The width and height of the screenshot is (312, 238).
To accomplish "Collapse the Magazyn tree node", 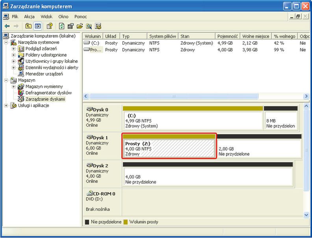I will pos(6,80).
